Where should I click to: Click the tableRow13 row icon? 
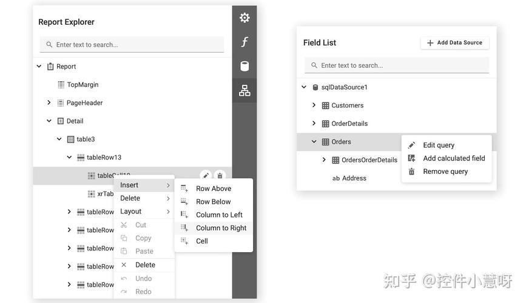[81, 157]
